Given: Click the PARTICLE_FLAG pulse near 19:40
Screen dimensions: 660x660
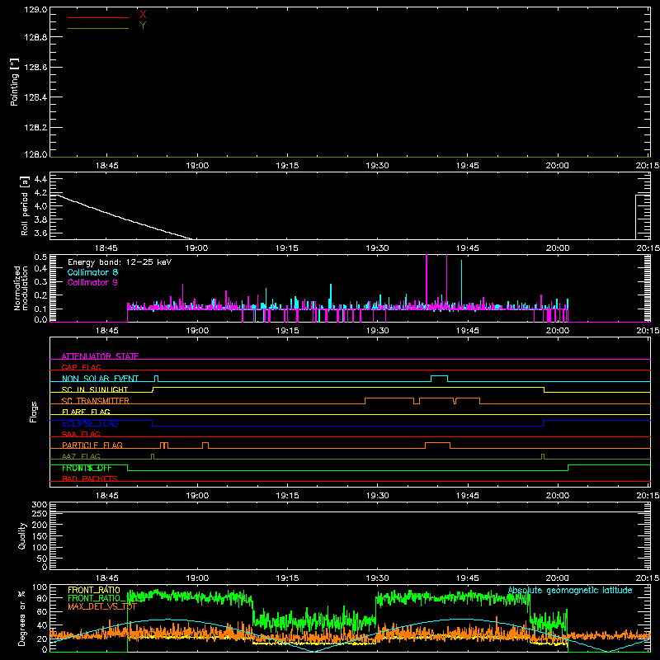Looking at the screenshot, I should coord(437,445).
